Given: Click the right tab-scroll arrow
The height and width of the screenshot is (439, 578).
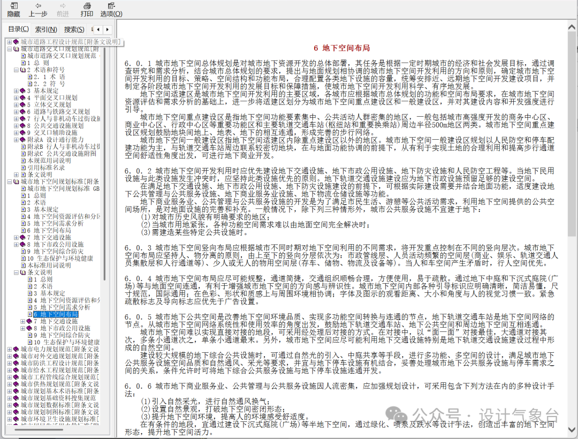Looking at the screenshot, I should point(107,29).
